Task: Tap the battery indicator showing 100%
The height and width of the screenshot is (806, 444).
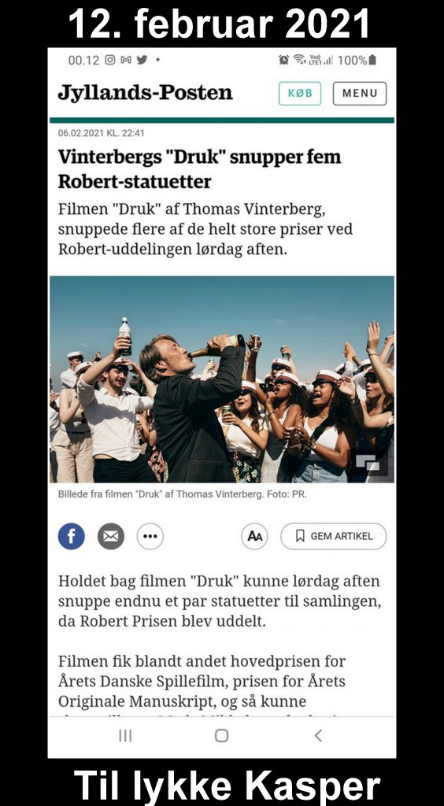Action: pos(357,60)
